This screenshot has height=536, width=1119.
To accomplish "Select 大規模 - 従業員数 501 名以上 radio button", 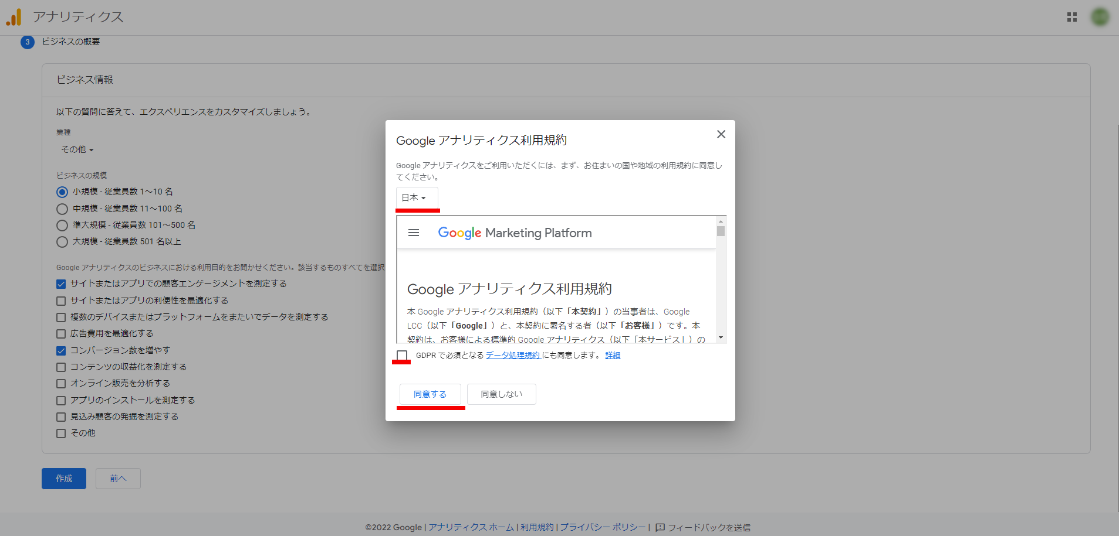I will pos(62,242).
